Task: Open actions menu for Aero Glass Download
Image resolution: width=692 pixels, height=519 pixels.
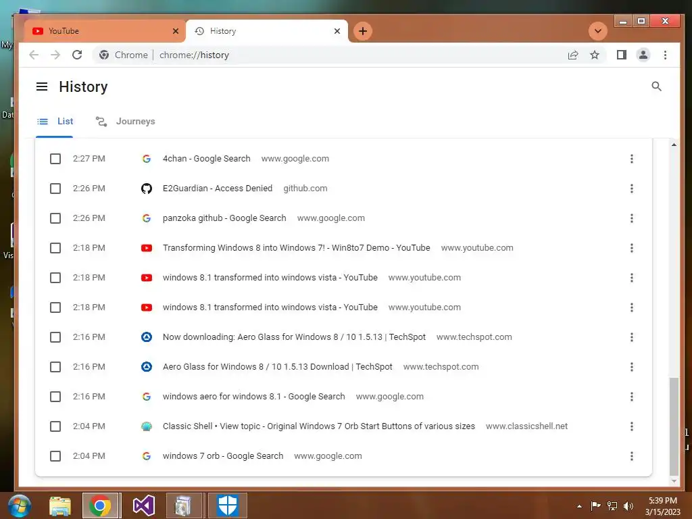Action: (632, 367)
